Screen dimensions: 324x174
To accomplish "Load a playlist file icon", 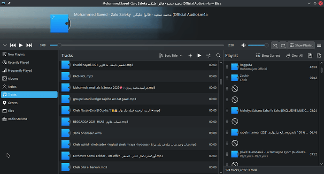I will [319, 55].
